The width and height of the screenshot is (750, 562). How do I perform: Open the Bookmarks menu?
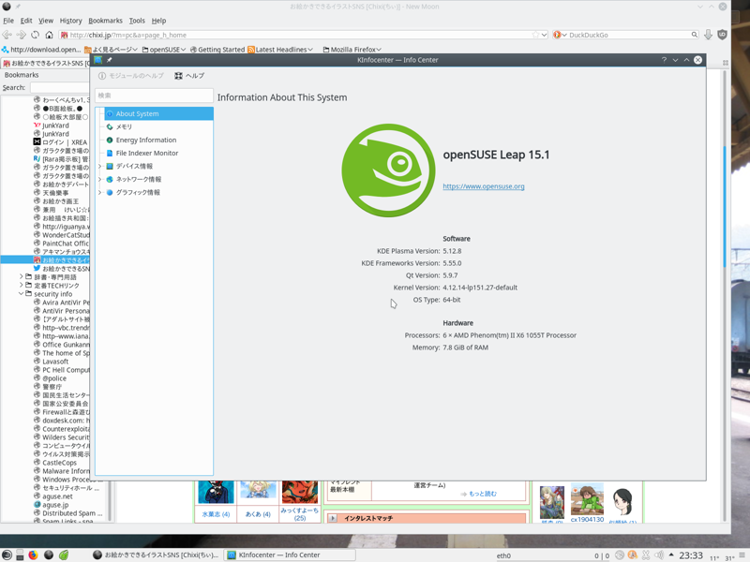click(x=105, y=20)
